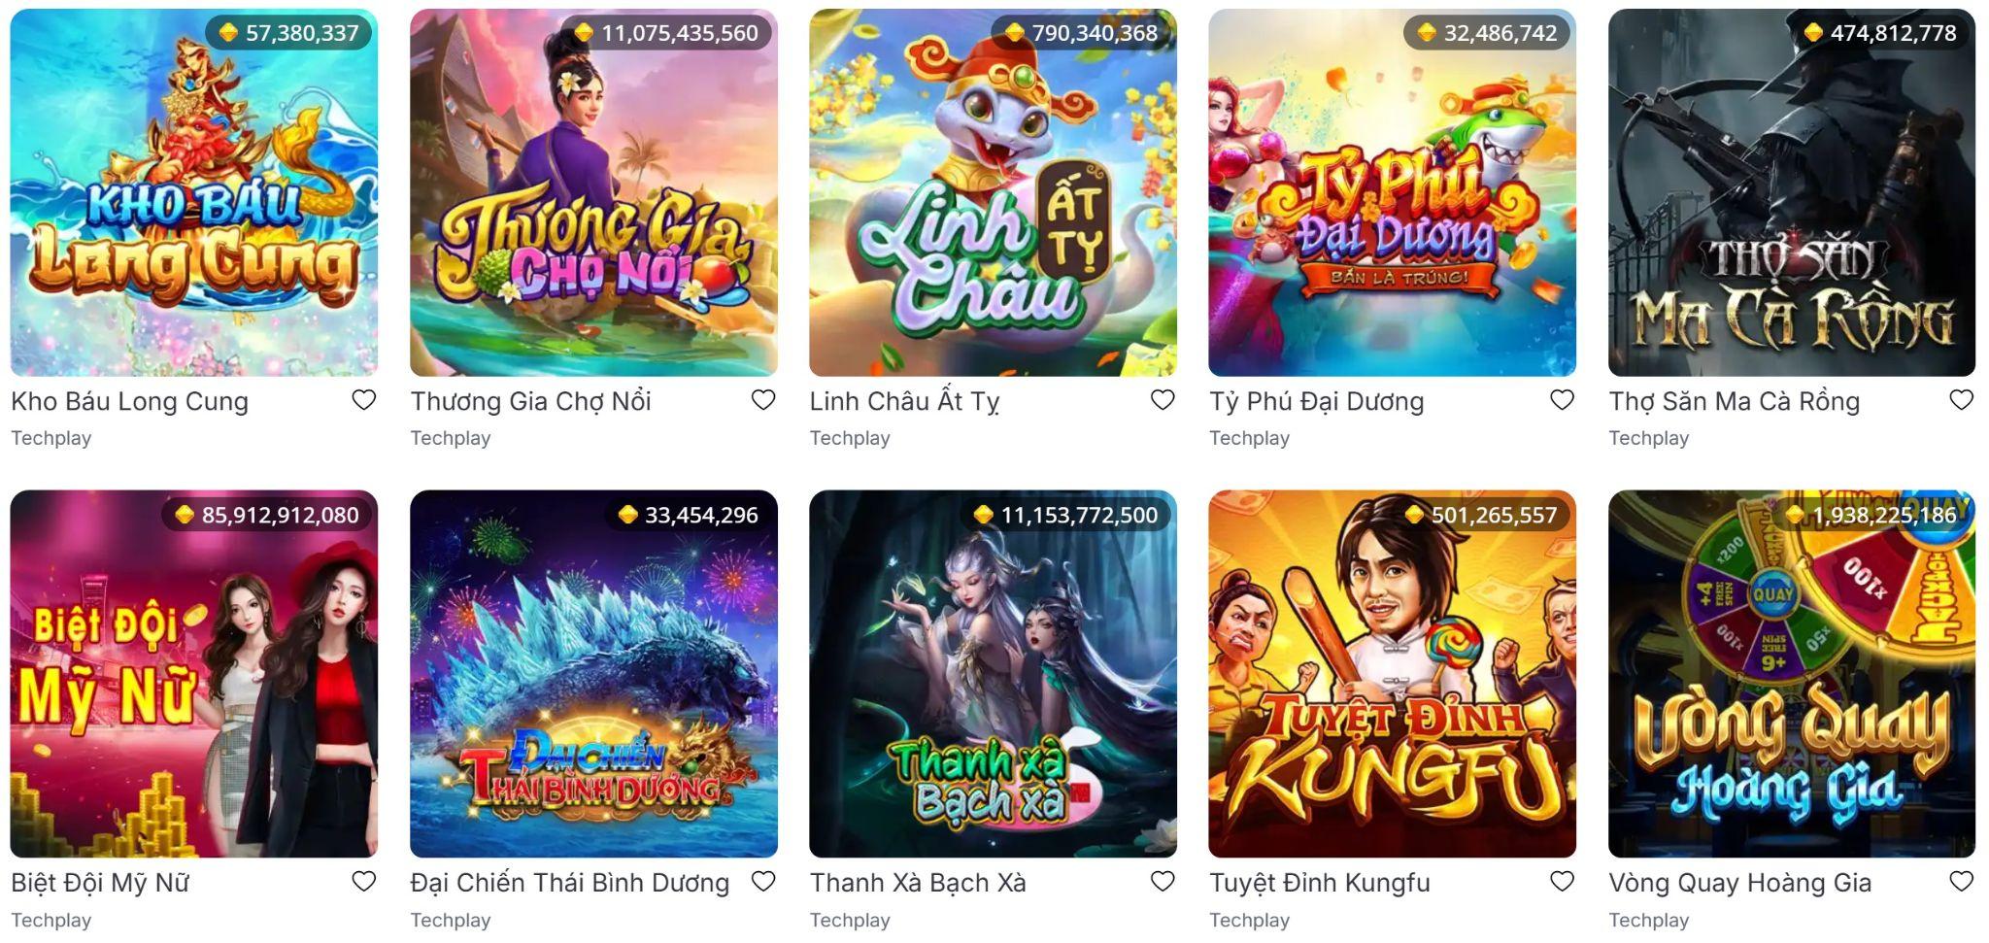Open Tuyệt Đỉnh Kungfu game cover
Image resolution: width=1989 pixels, height=943 pixels.
(x=1392, y=674)
